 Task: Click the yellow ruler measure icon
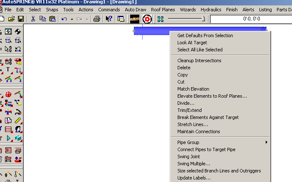click(x=18, y=121)
